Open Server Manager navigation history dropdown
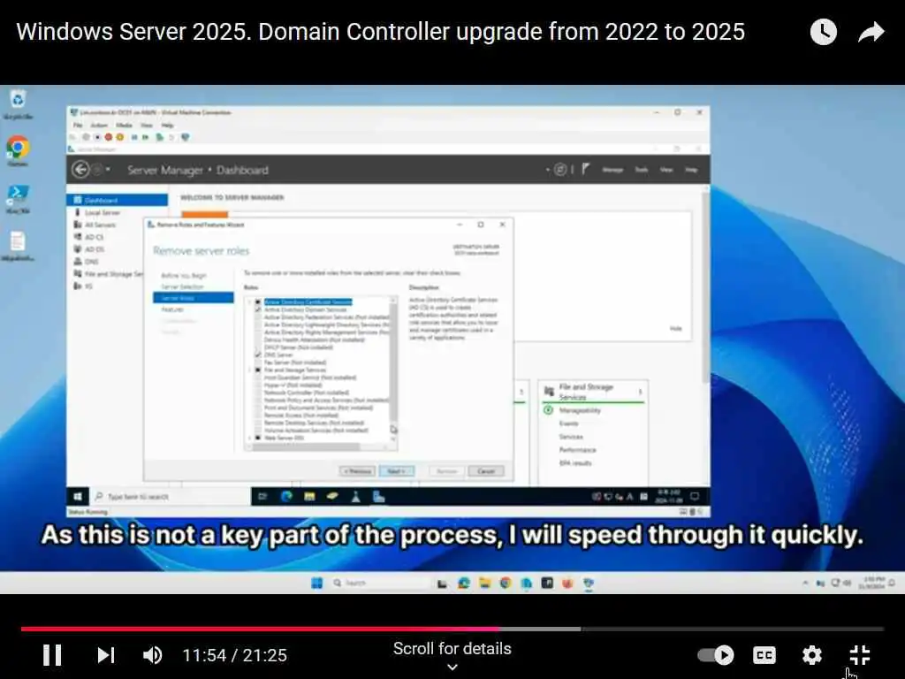The image size is (905, 679). click(x=108, y=170)
